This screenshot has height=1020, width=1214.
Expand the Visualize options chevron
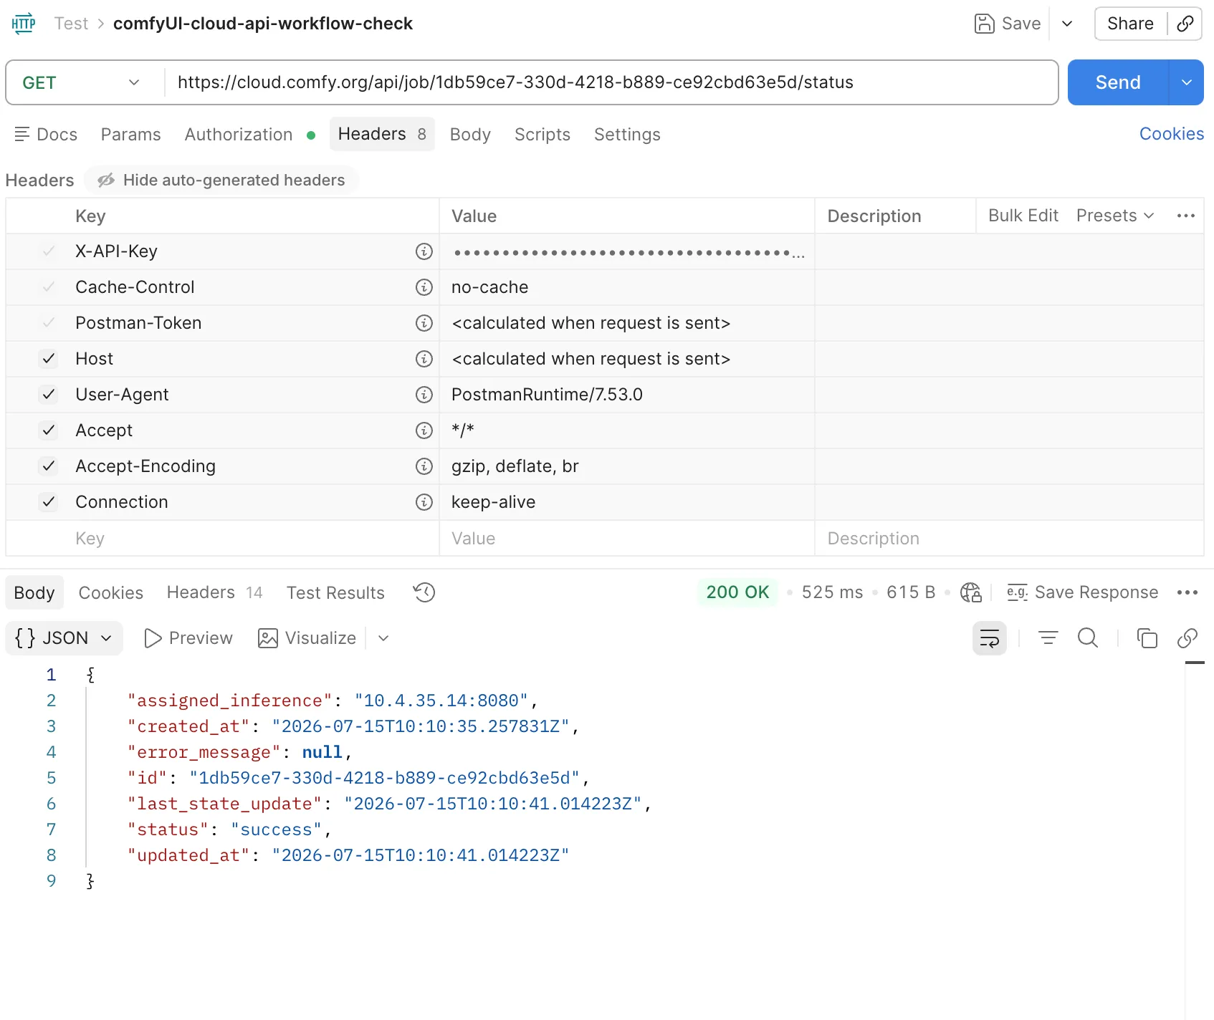(x=383, y=638)
